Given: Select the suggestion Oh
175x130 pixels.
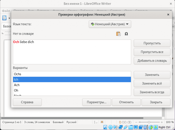Looking at the screenshot, I should pos(72,90).
